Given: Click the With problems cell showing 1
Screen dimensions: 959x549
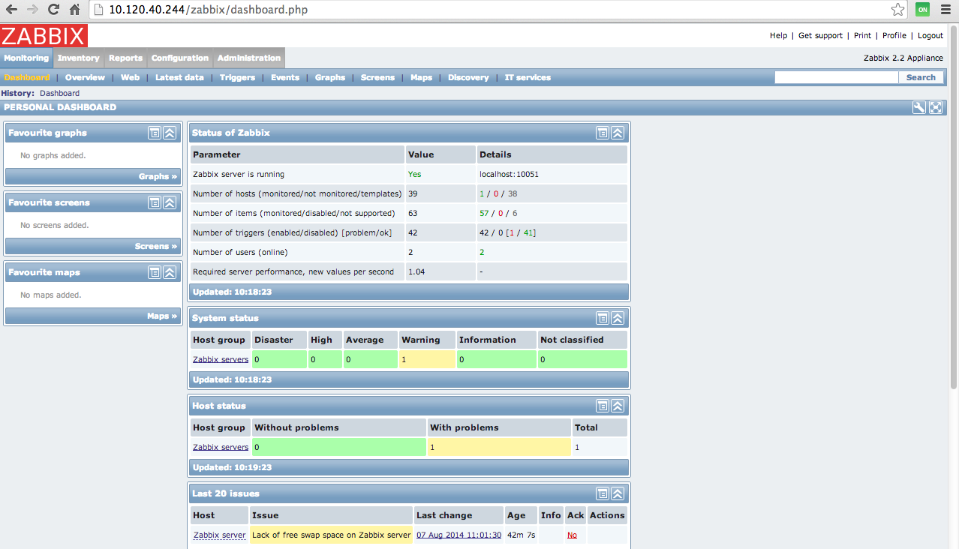Looking at the screenshot, I should (x=499, y=447).
